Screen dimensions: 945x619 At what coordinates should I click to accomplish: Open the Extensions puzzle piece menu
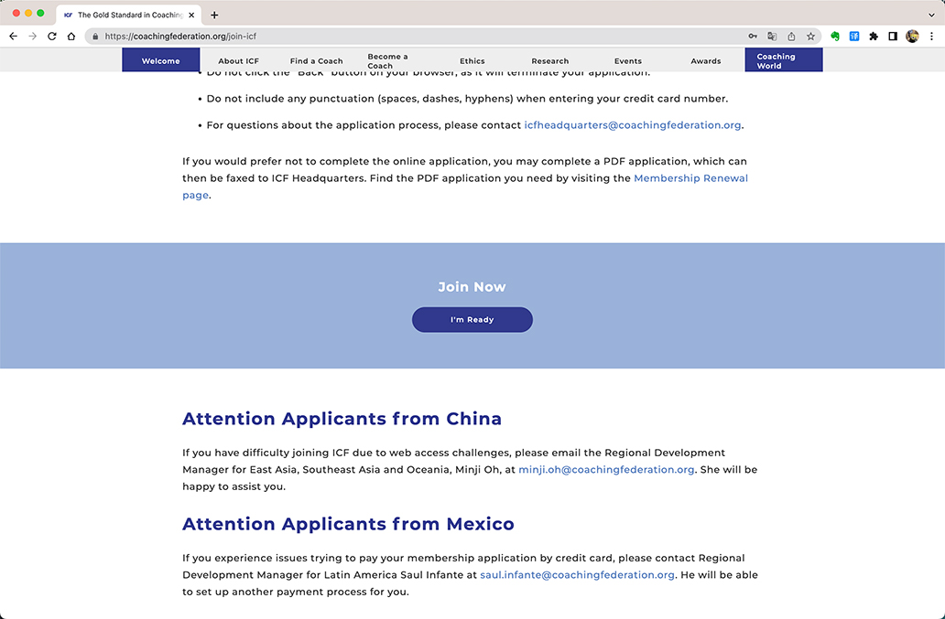click(874, 37)
